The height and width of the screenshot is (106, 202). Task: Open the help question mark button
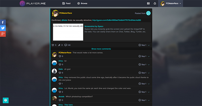[x=6, y=100]
